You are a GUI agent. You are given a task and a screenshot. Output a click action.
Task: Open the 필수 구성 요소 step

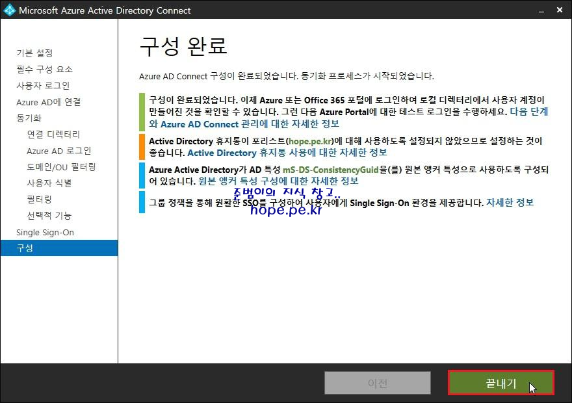coord(44,70)
